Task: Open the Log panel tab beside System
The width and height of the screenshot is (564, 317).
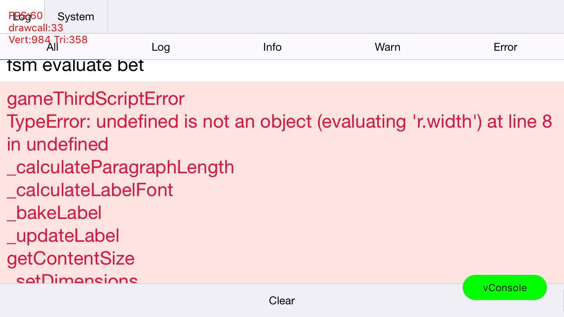Action: click(x=22, y=17)
